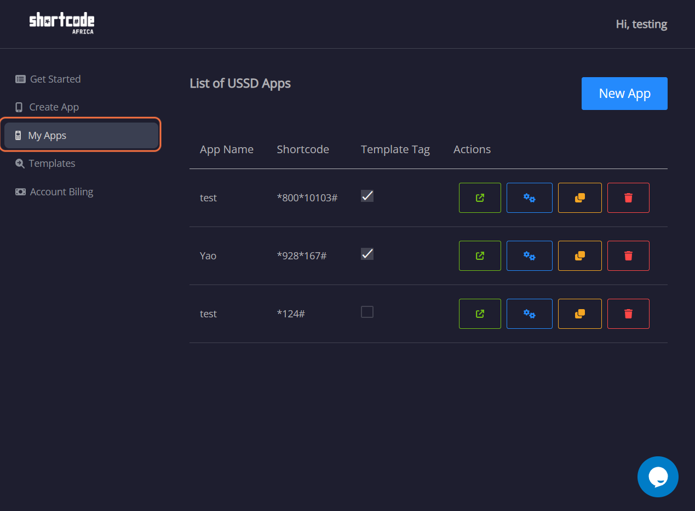Select My Apps in the sidebar
This screenshot has width=695, height=511.
tap(82, 135)
